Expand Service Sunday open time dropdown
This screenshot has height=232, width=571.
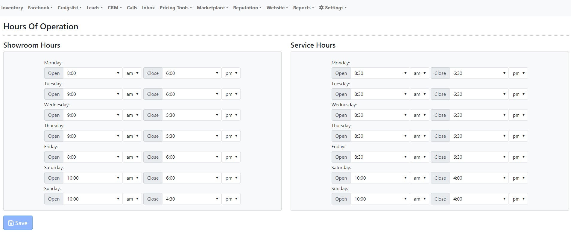tap(380, 199)
